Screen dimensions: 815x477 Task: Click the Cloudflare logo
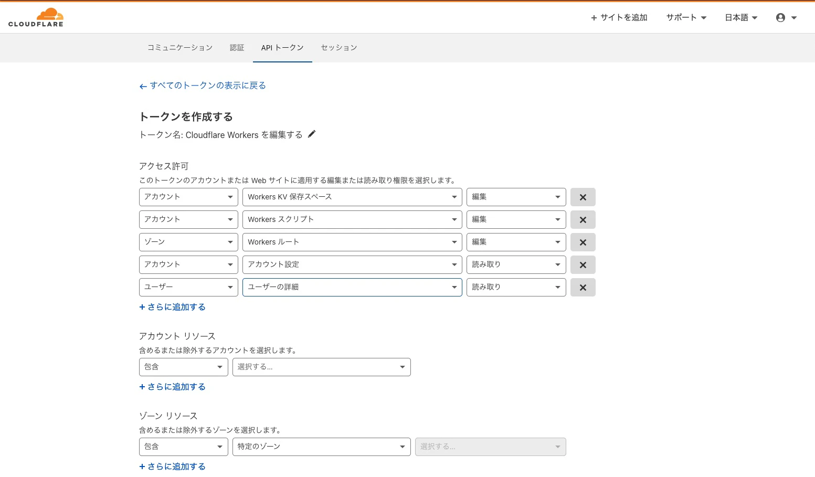pyautogui.click(x=36, y=17)
